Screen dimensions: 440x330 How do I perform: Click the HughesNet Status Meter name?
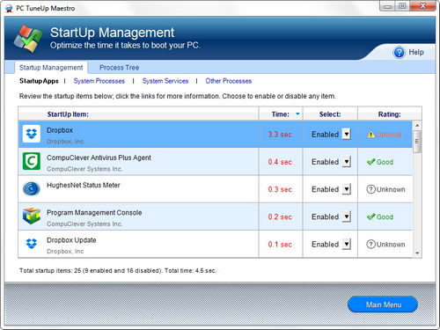point(84,185)
